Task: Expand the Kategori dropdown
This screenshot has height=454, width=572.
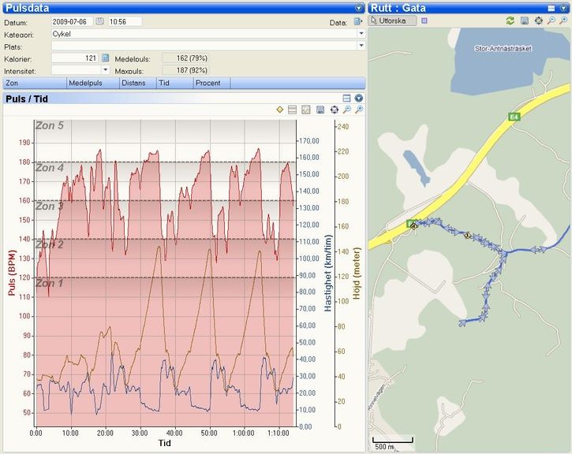Action: coord(361,34)
